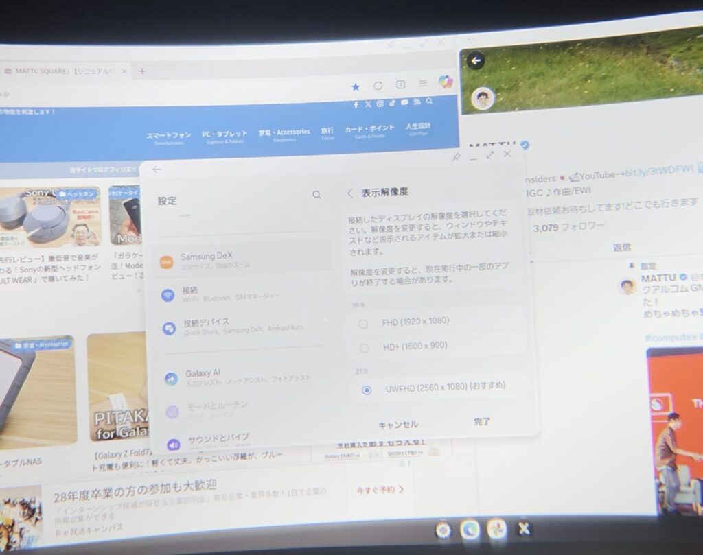Open the X app from the taskbar
Viewport: 703px width, 555px height.
point(523,528)
